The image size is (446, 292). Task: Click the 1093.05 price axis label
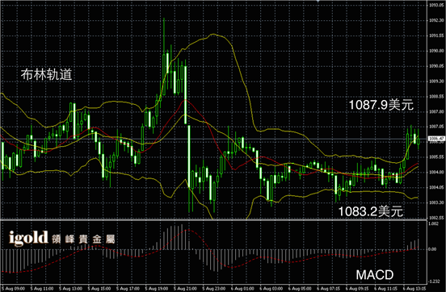coord(436,6)
